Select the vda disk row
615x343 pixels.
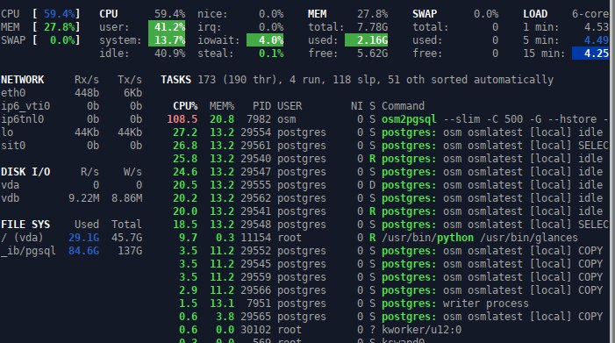click(71, 185)
